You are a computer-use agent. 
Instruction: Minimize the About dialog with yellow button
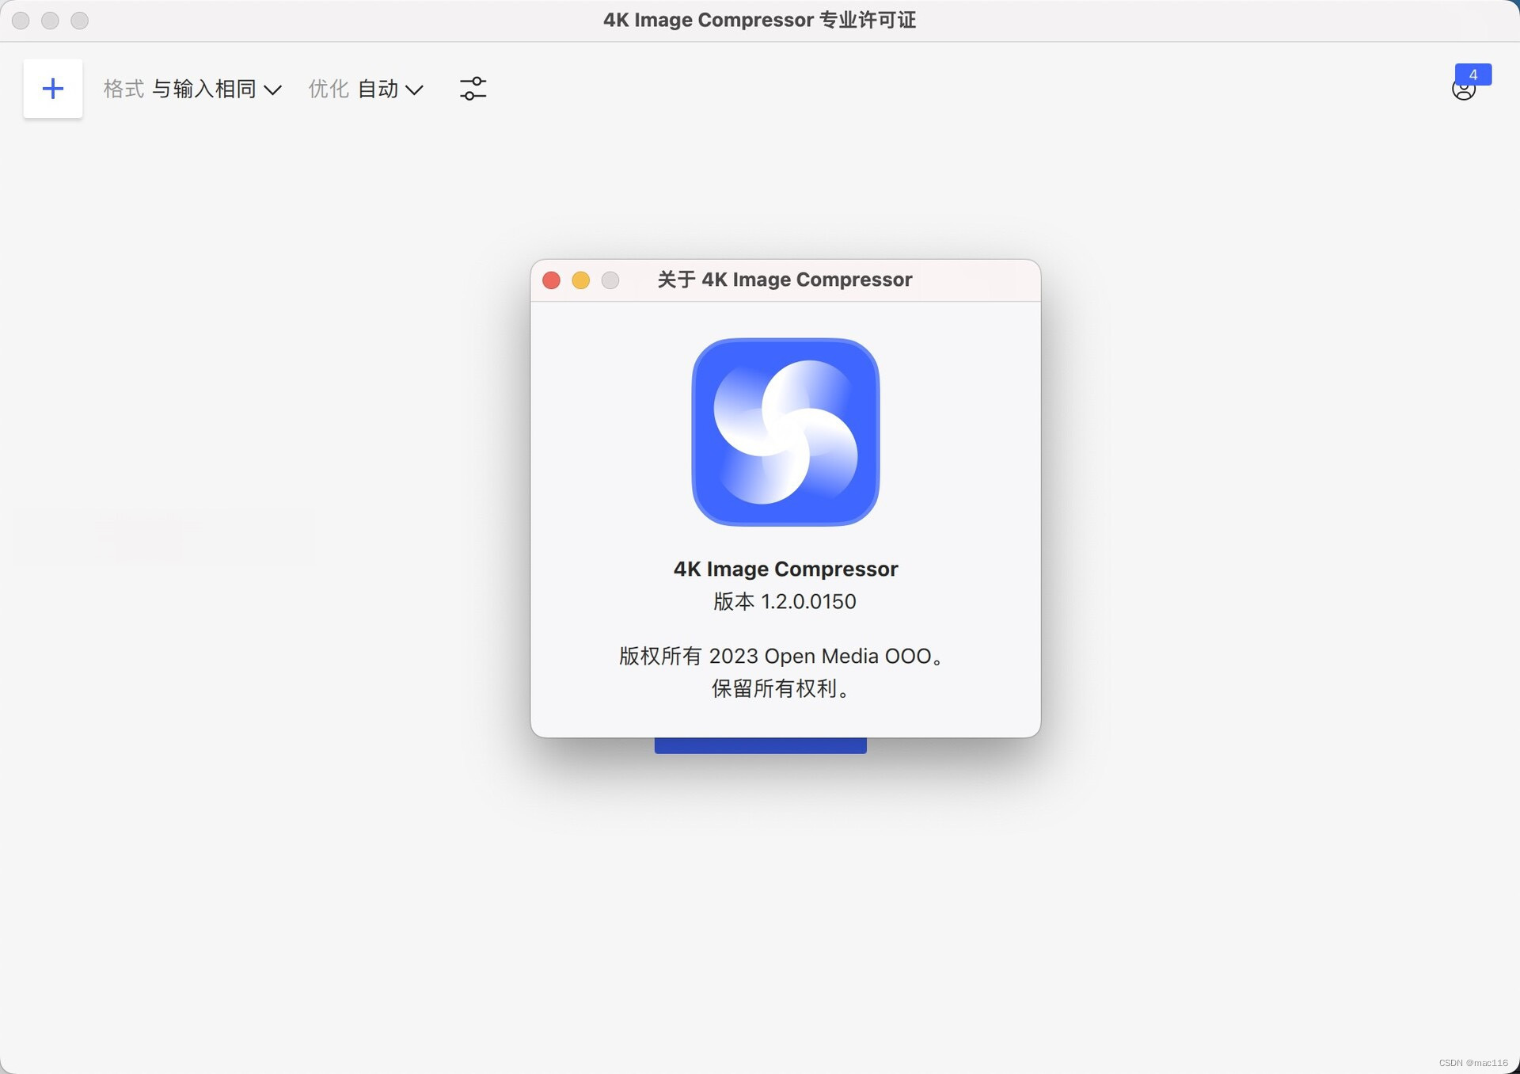point(581,280)
